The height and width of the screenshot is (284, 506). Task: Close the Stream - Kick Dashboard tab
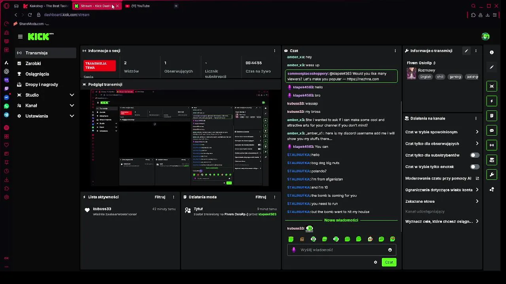117,6
